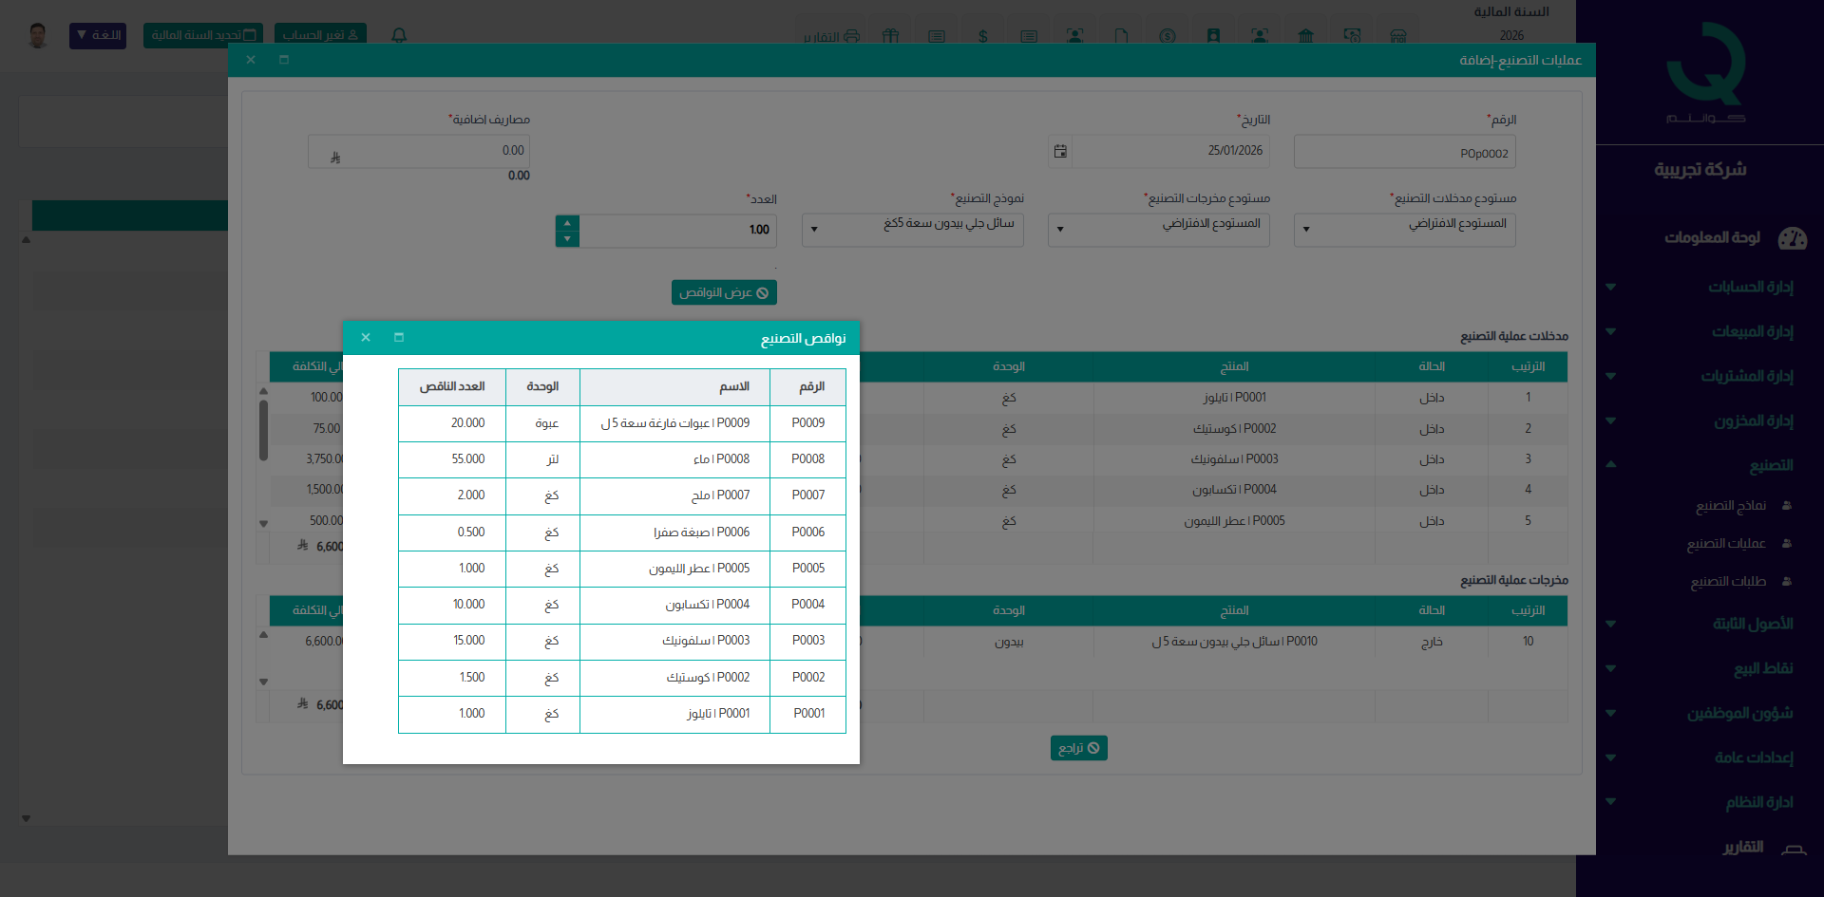The width and height of the screenshot is (1824, 897).
Task: Click the user avatar picture
Action: 38,36
